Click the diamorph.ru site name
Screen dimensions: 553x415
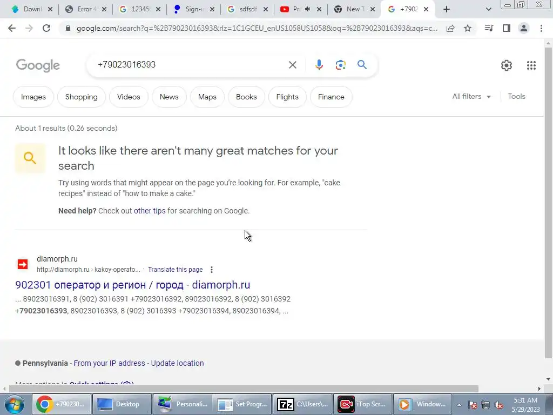57,259
